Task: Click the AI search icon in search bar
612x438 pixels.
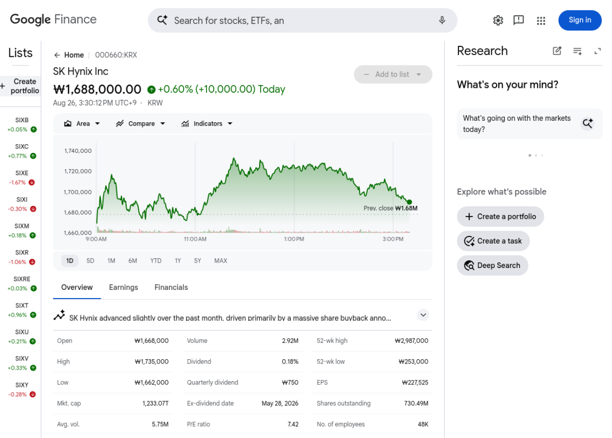Action: click(x=163, y=20)
